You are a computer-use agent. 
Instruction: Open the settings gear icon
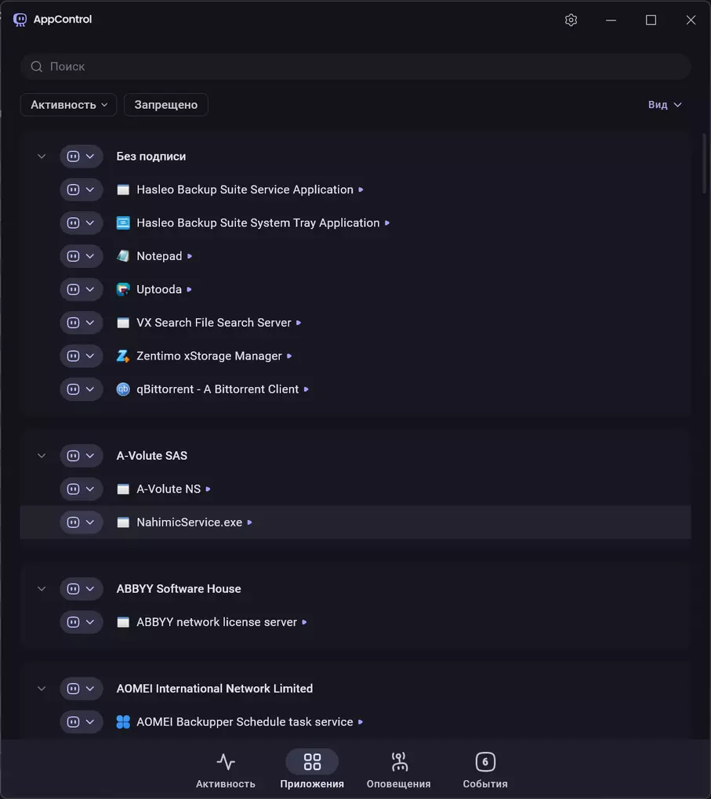(571, 20)
